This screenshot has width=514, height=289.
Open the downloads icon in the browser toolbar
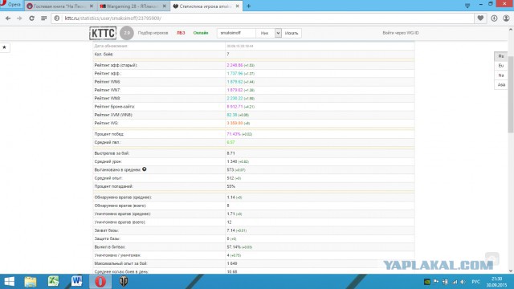click(x=494, y=18)
